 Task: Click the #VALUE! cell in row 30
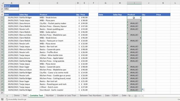(x=134, y=90)
